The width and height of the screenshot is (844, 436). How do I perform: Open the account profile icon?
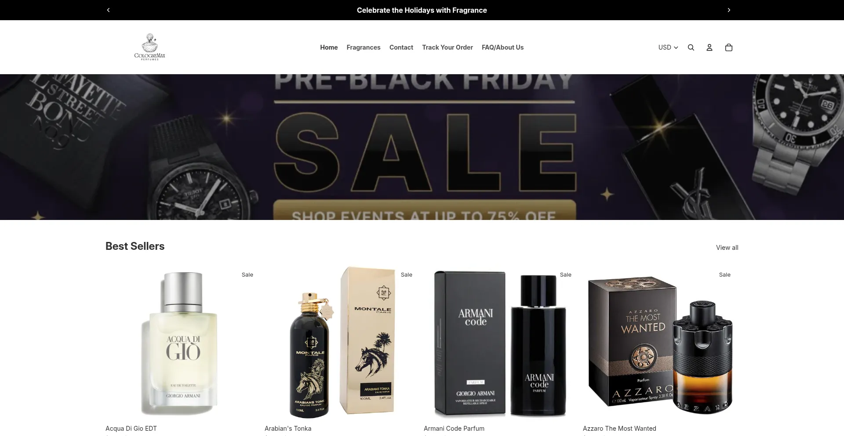click(709, 47)
